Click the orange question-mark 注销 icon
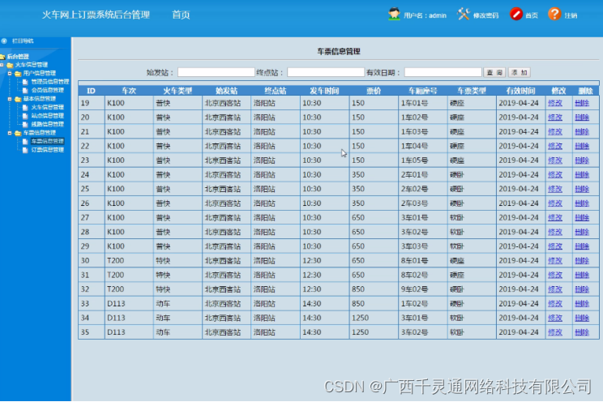603x402 pixels. tap(554, 15)
